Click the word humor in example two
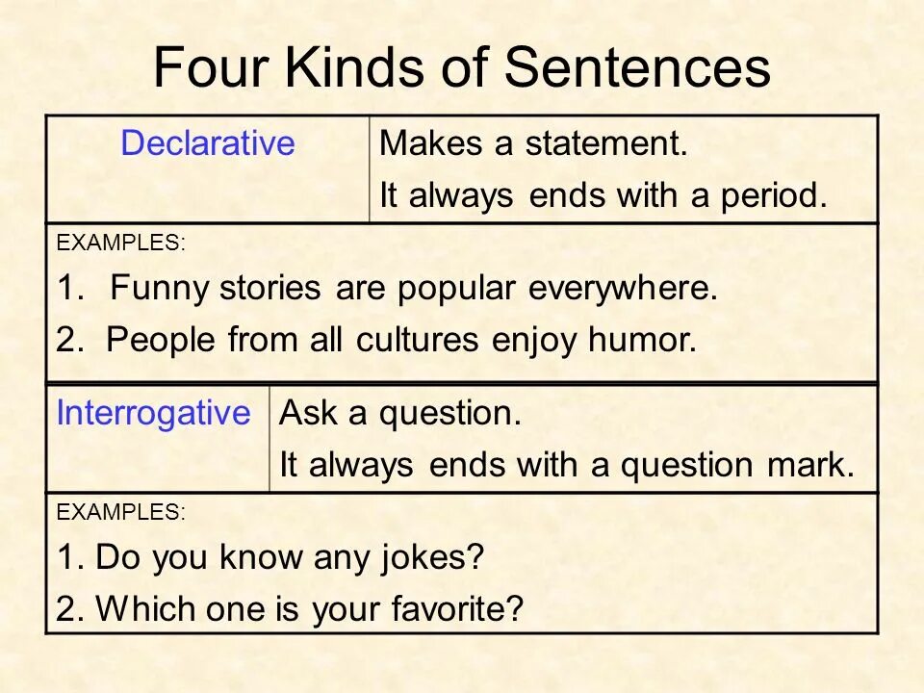 [642, 340]
